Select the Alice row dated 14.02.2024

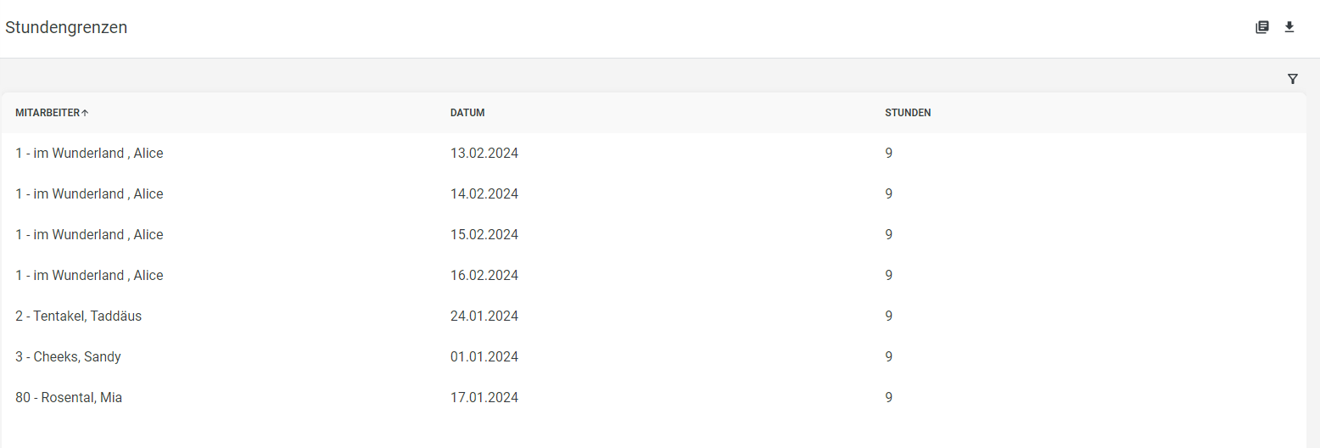(653, 194)
